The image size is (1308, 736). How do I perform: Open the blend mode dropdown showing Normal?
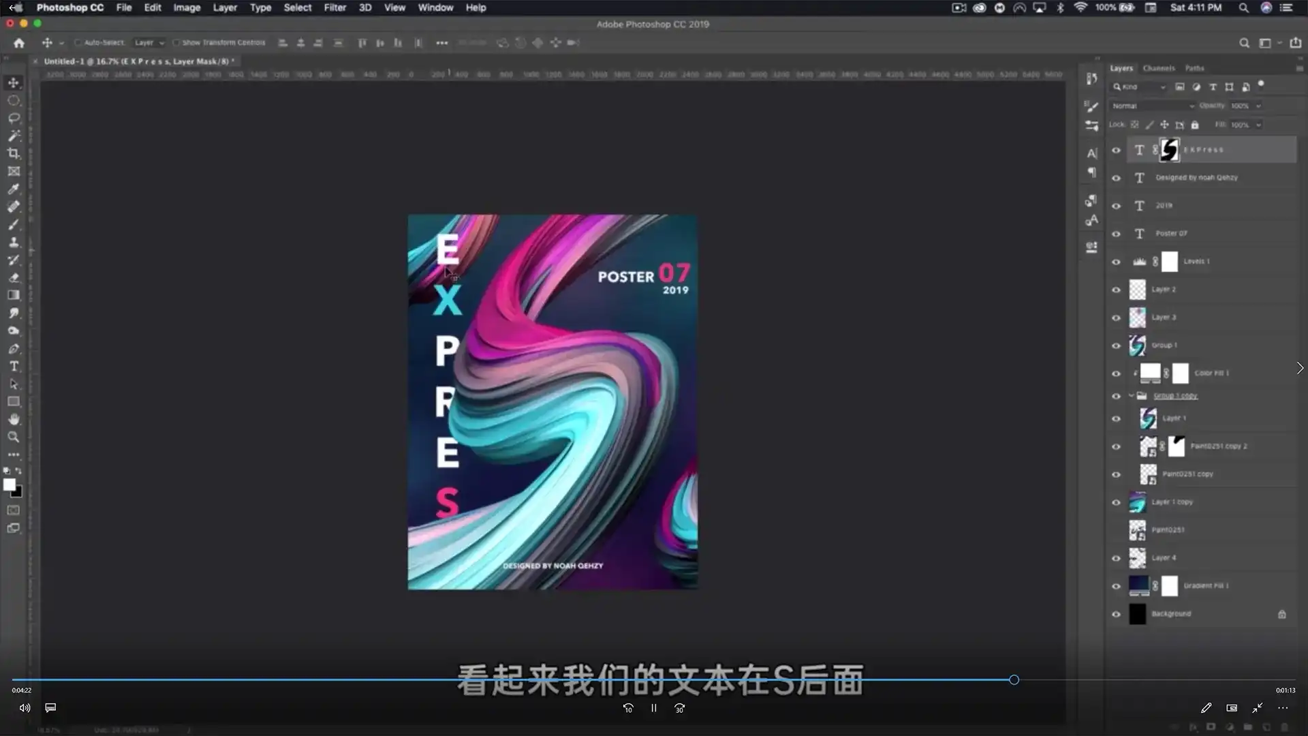pos(1151,106)
